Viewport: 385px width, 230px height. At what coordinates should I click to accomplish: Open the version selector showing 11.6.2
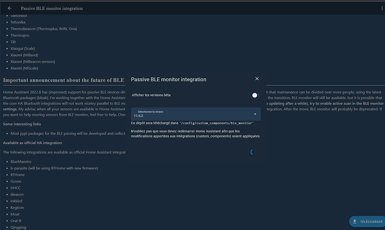click(x=196, y=114)
